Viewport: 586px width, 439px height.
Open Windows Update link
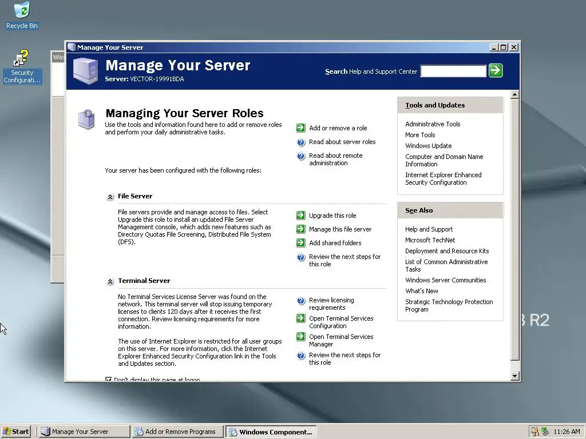tap(428, 146)
